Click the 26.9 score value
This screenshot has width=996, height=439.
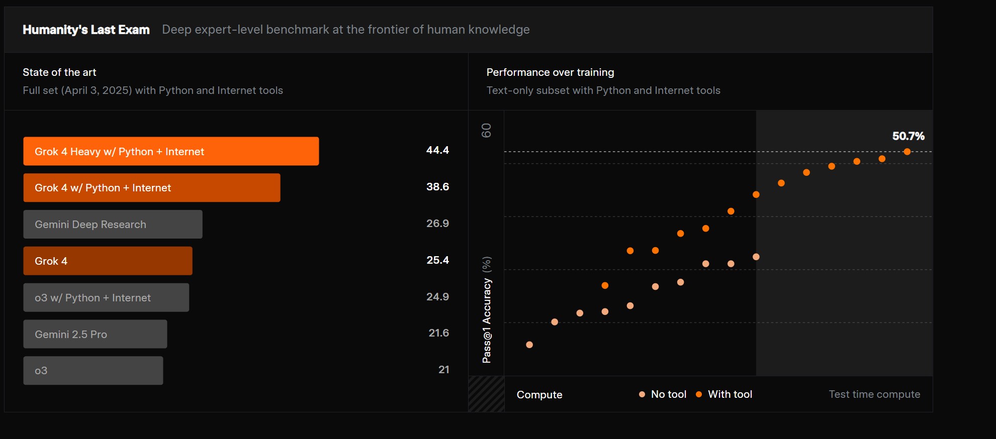(x=437, y=224)
